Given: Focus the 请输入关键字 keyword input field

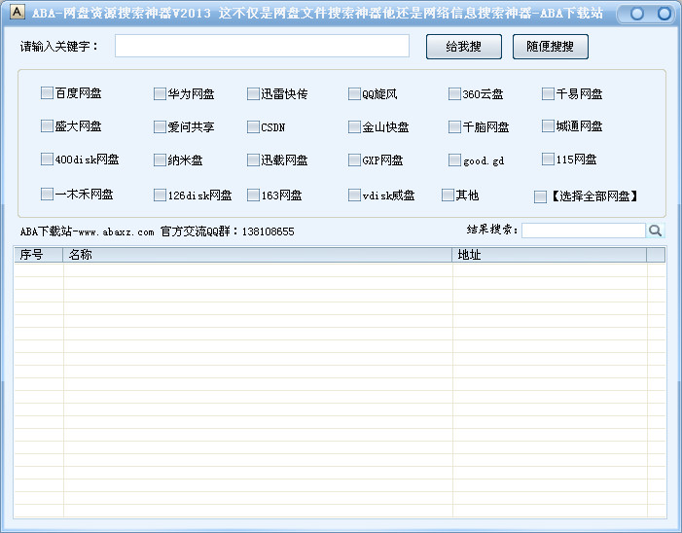Looking at the screenshot, I should point(262,46).
